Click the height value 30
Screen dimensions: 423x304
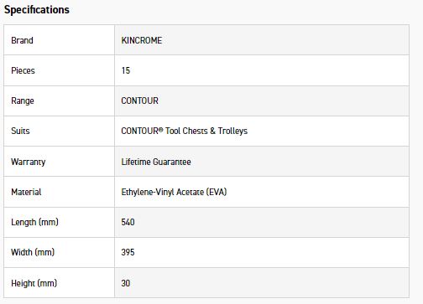point(126,283)
